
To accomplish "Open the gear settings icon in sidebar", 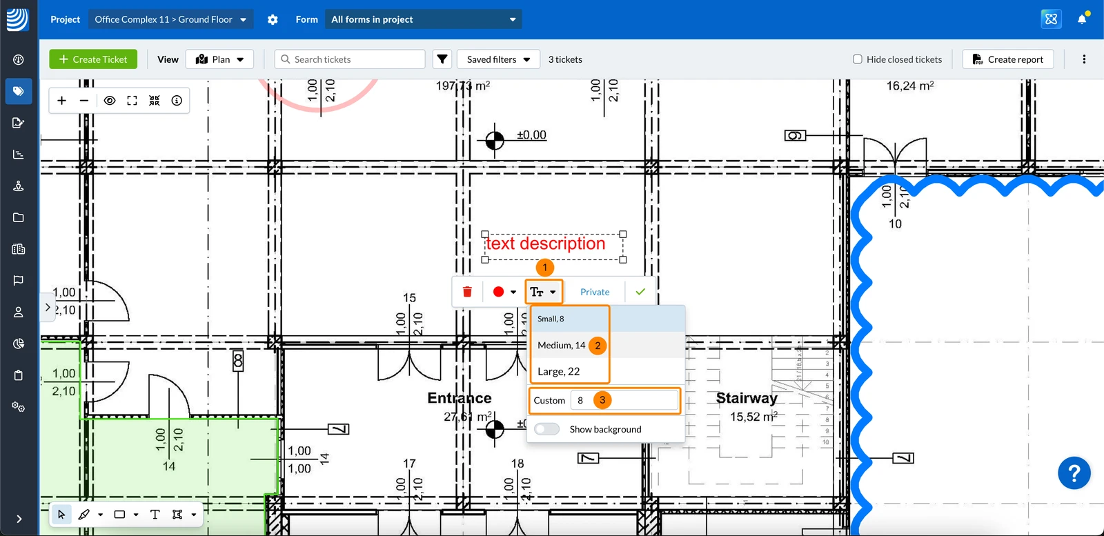I will 19,407.
